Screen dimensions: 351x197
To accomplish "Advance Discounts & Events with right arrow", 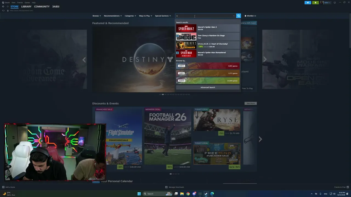I will click(260, 139).
